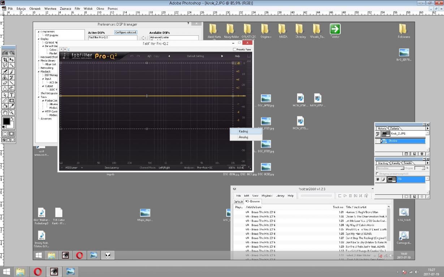The image size is (444, 277).
Task: Select the Paintbrush tool
Action: (x=12, y=71)
